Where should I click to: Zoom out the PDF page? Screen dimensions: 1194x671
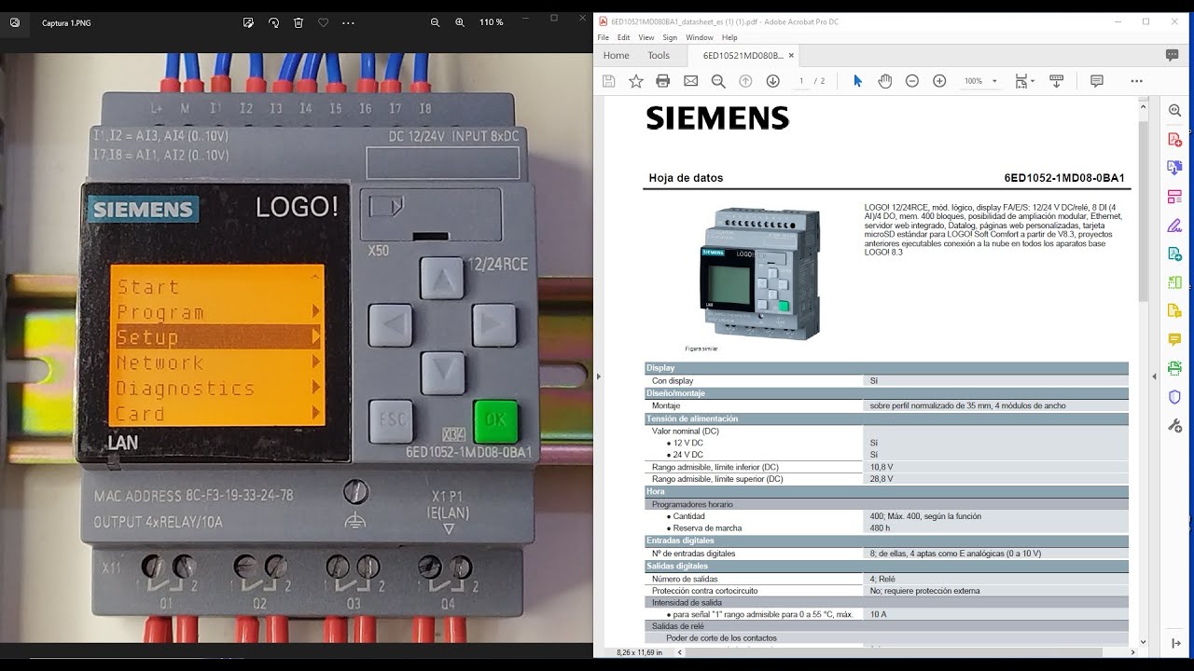(912, 81)
